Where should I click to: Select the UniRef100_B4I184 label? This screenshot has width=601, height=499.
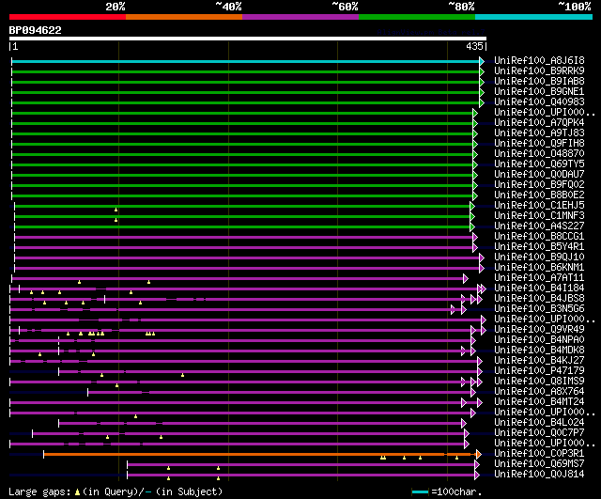(x=539, y=288)
